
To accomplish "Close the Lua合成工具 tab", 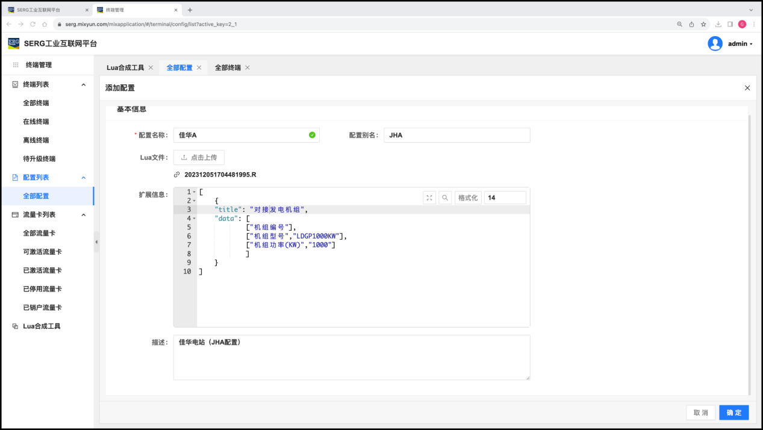I will [x=151, y=67].
